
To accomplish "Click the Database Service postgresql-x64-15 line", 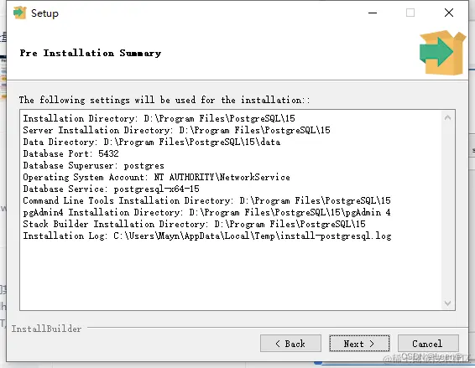I will click(x=111, y=189).
